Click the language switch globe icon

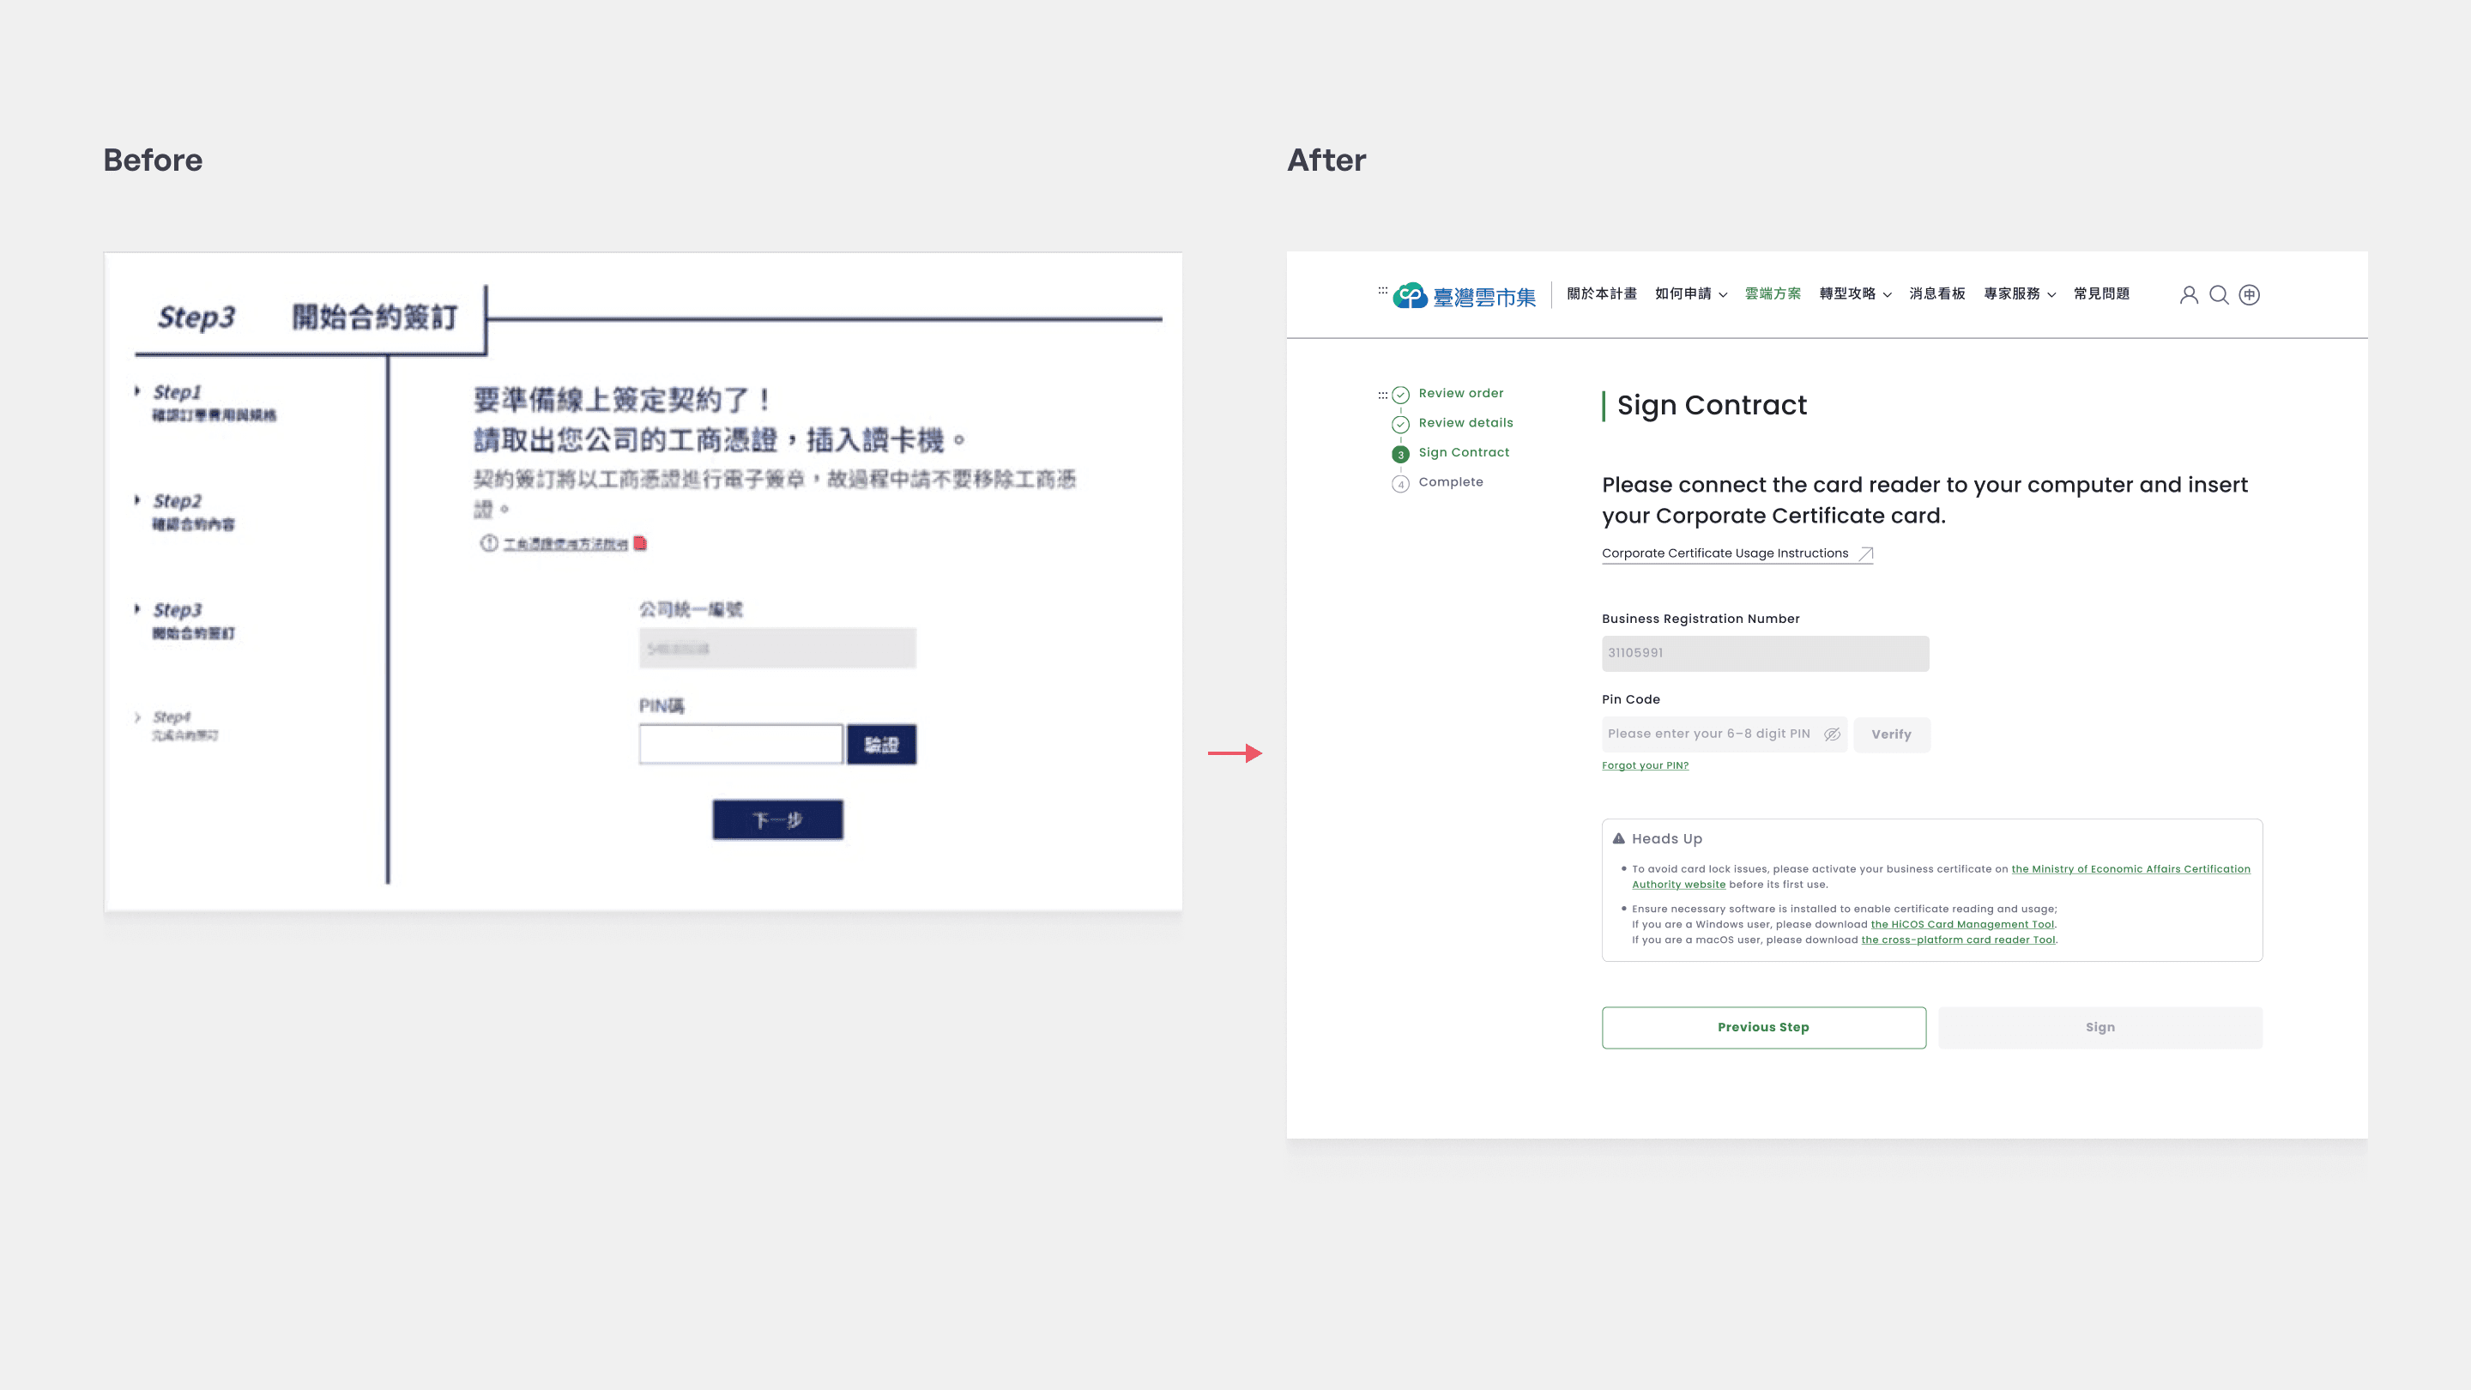click(2249, 294)
